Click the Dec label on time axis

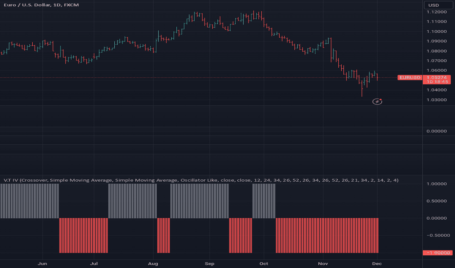[377, 264]
